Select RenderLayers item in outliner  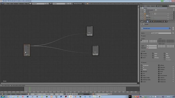tap(150, 10)
